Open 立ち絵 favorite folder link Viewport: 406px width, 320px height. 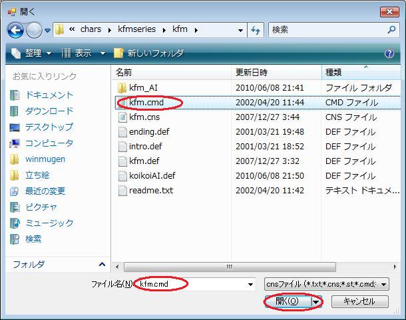click(x=37, y=175)
